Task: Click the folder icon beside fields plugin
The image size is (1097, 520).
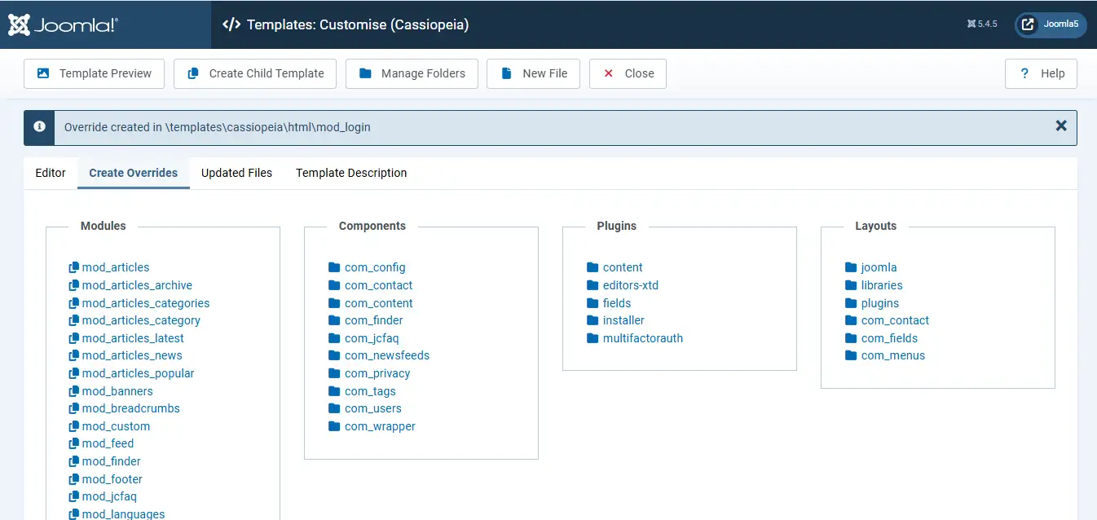Action: [x=593, y=303]
